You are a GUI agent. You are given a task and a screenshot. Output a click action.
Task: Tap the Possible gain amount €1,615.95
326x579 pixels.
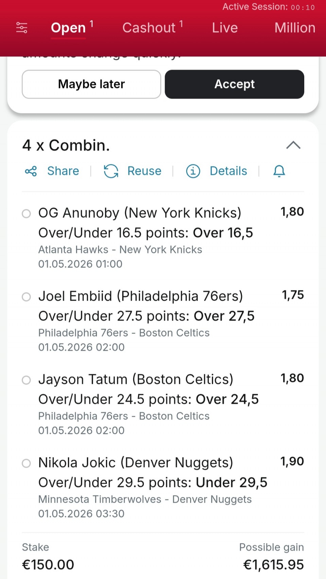tap(273, 565)
